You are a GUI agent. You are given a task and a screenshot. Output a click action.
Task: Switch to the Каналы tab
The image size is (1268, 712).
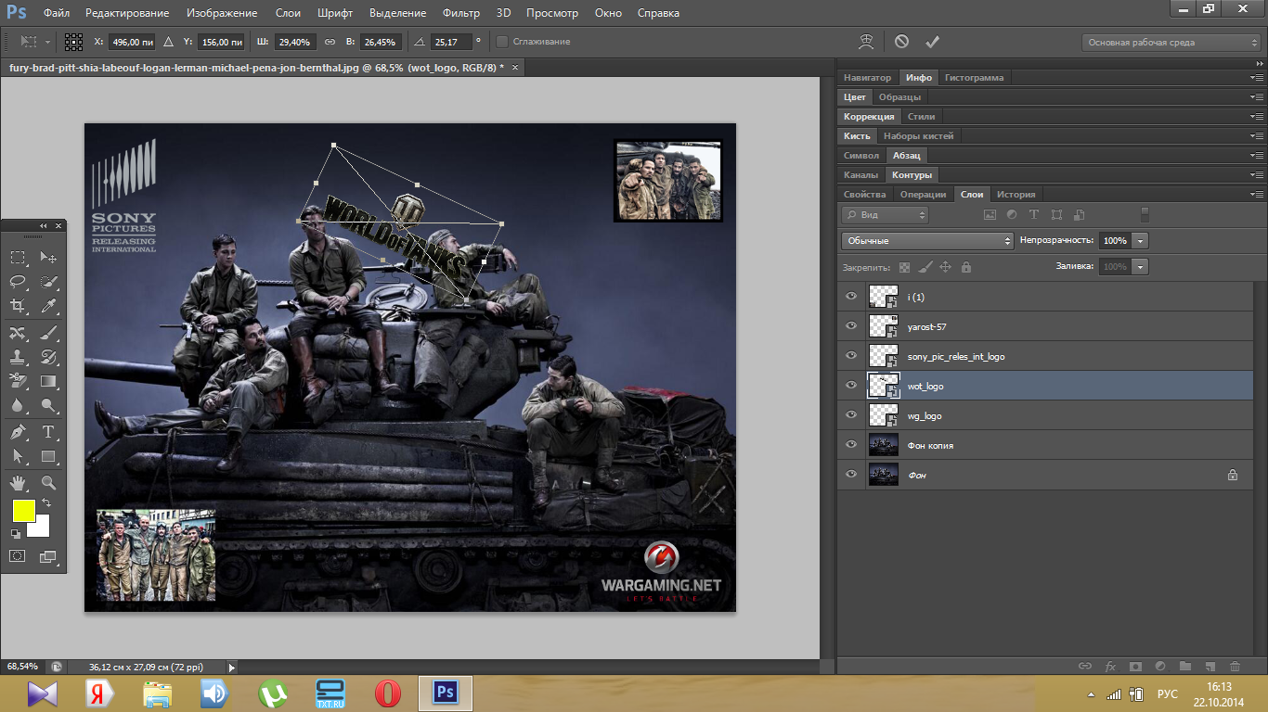[x=860, y=174]
